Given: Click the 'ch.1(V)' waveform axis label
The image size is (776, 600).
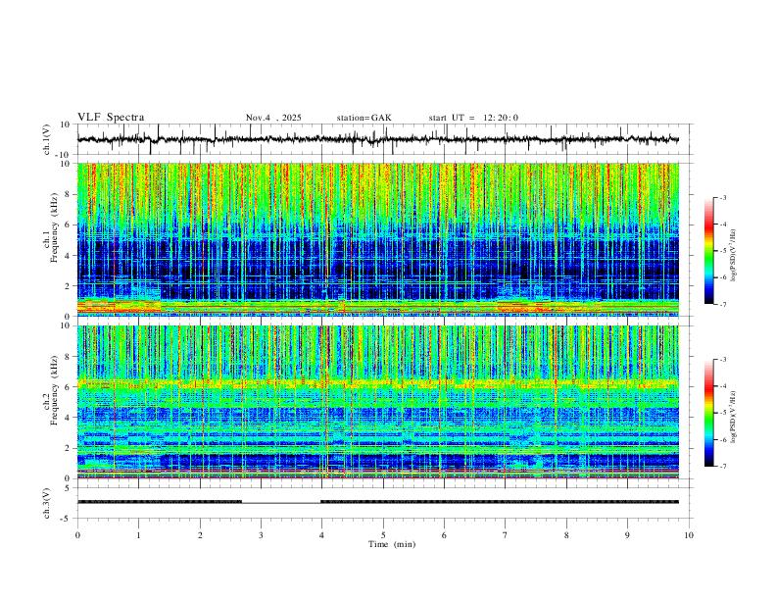Looking at the screenshot, I should tap(47, 139).
